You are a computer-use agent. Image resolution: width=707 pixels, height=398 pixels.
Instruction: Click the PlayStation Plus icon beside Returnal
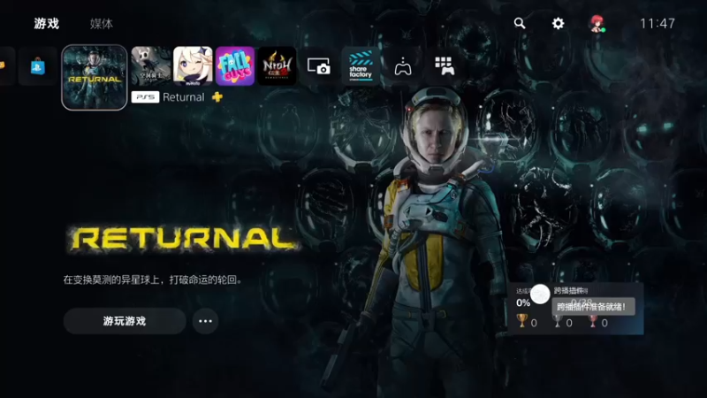click(217, 97)
